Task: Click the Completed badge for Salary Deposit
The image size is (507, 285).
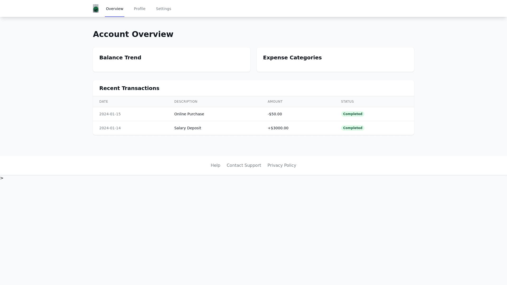Action: coord(352,128)
